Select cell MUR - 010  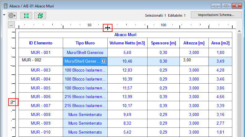click(41, 132)
